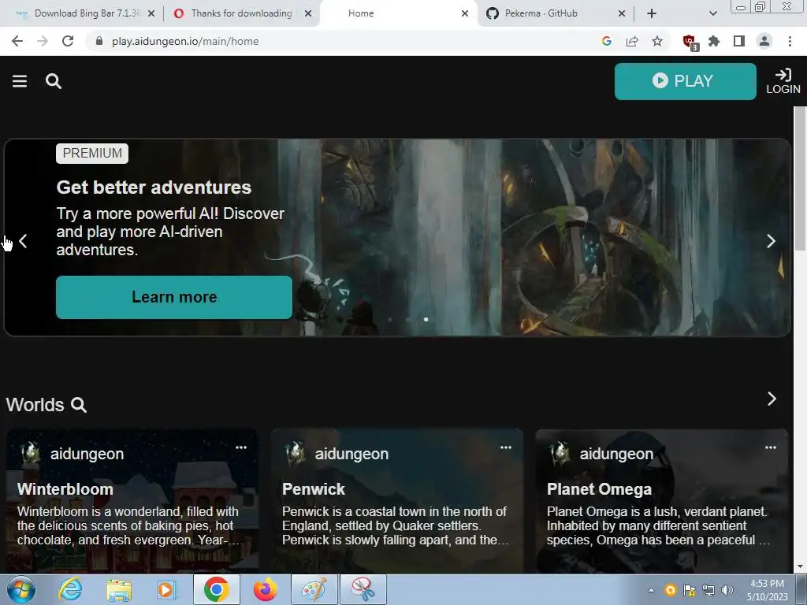
Task: Click the Worlds section heading
Action: tap(35, 405)
